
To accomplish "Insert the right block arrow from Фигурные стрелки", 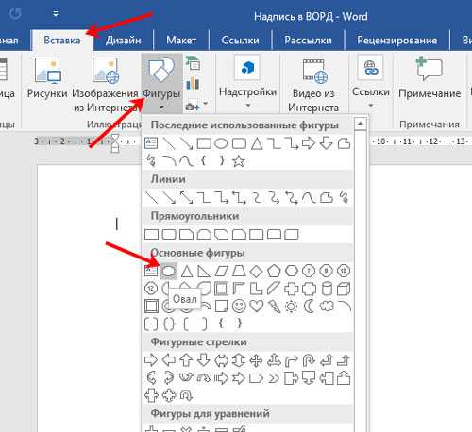I will 151,360.
